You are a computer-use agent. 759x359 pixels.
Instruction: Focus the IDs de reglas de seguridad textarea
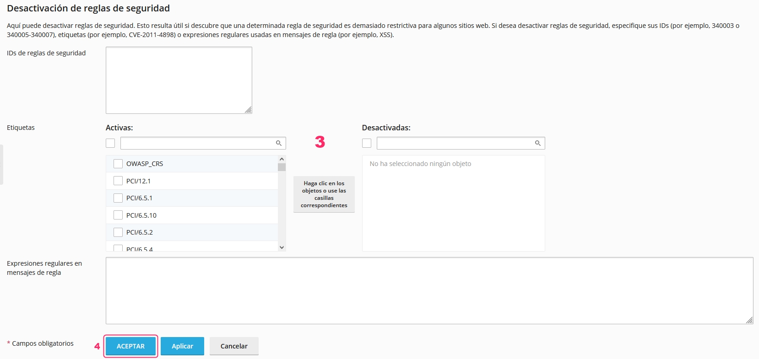[179, 80]
